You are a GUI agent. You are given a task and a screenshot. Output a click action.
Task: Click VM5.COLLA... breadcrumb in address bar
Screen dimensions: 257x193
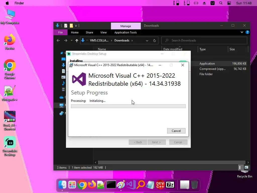99,40
